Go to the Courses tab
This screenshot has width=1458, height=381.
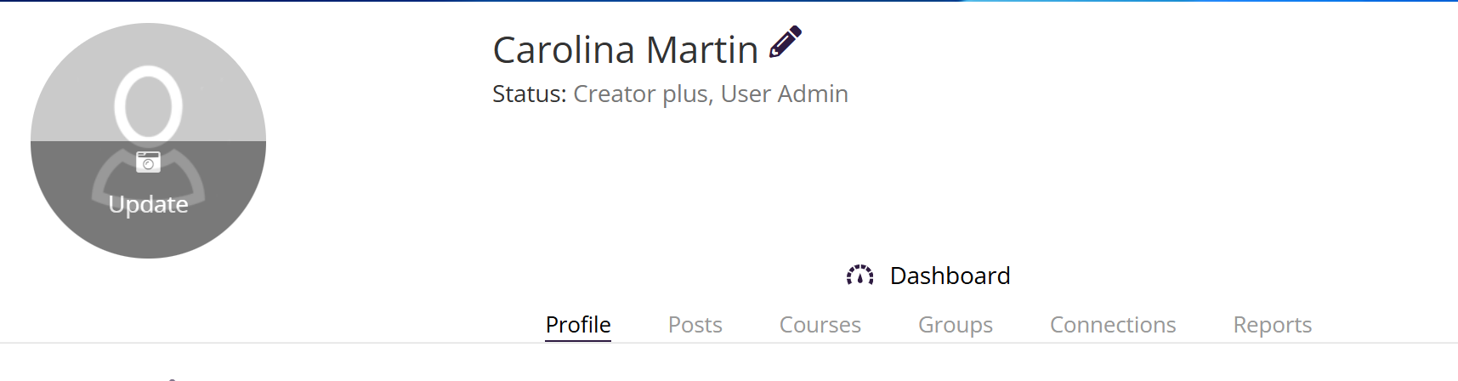point(820,325)
